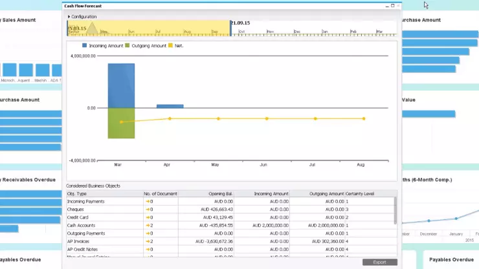479x269 pixels.
Task: Sort by the No. of Document column header
Action: click(x=161, y=193)
